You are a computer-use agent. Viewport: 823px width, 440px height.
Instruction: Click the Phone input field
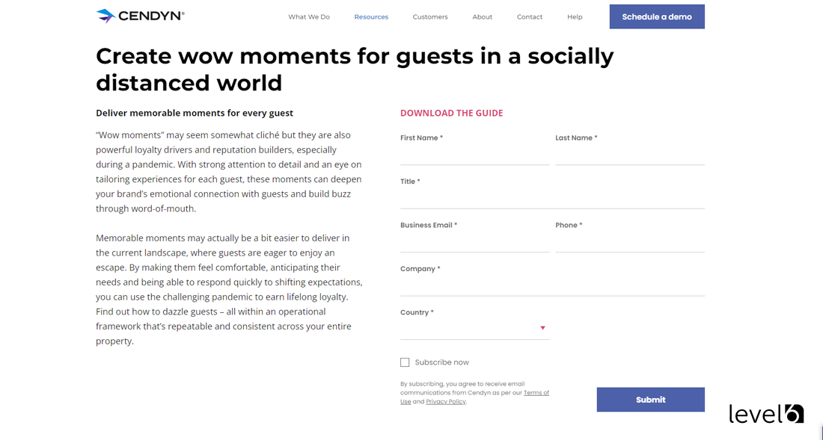coord(629,241)
